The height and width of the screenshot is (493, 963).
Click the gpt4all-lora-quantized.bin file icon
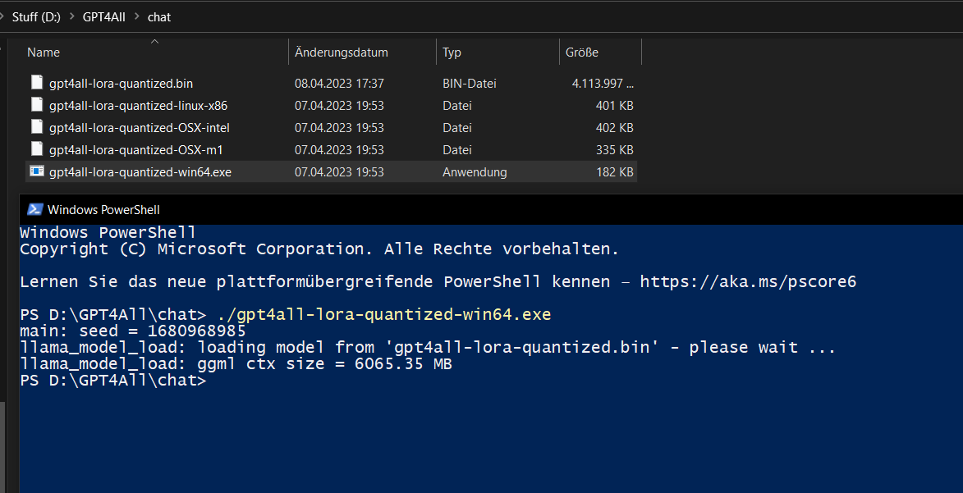(x=36, y=83)
